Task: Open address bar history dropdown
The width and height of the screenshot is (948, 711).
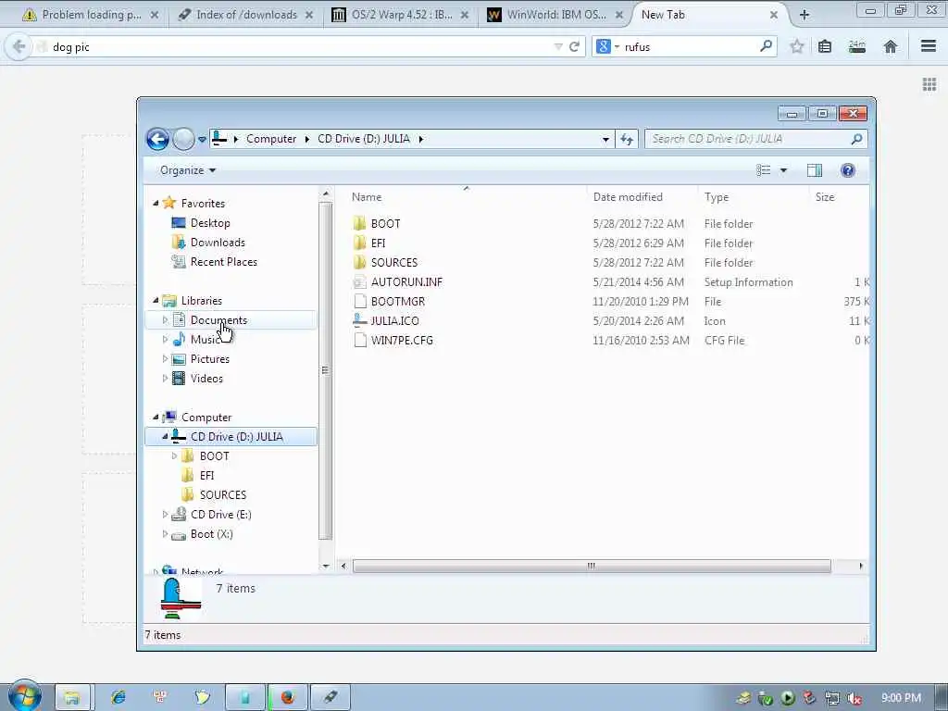Action: click(x=605, y=139)
